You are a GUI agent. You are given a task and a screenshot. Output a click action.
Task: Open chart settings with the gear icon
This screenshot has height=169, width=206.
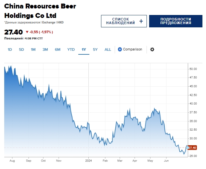click(152, 49)
